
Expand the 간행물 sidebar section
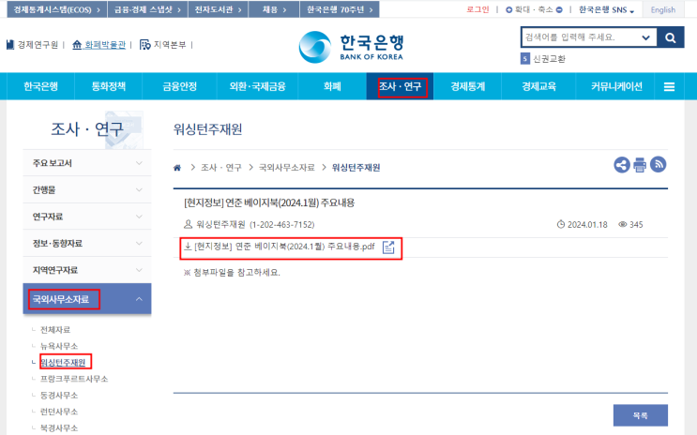click(87, 189)
